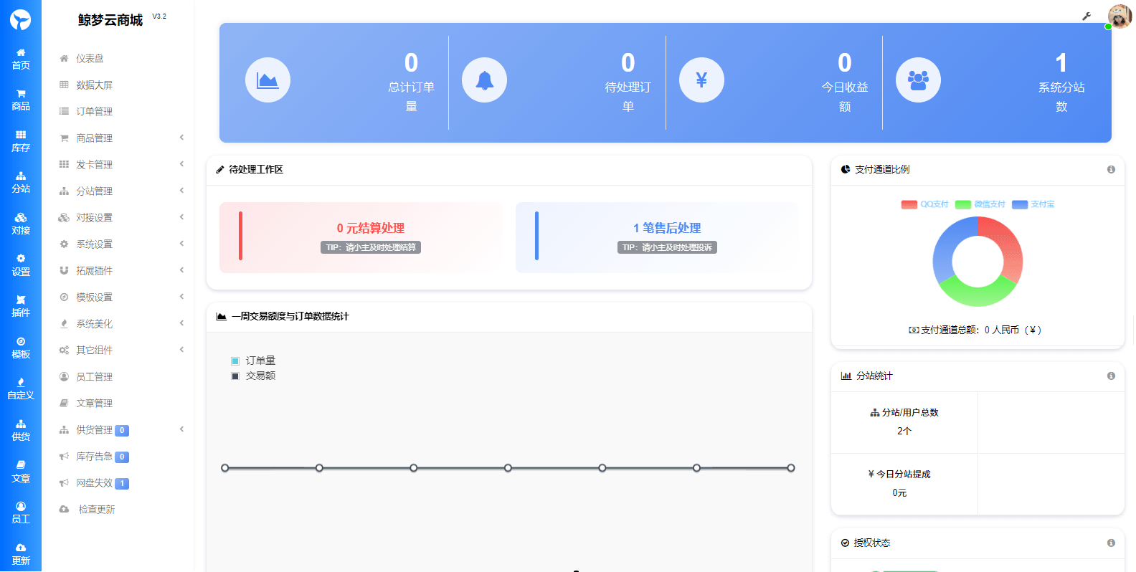Open the 订单管理 menu item
Screen dimensions: 1136x572
94,112
